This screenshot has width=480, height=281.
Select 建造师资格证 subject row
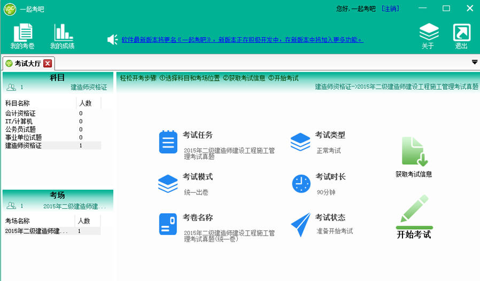53,145
